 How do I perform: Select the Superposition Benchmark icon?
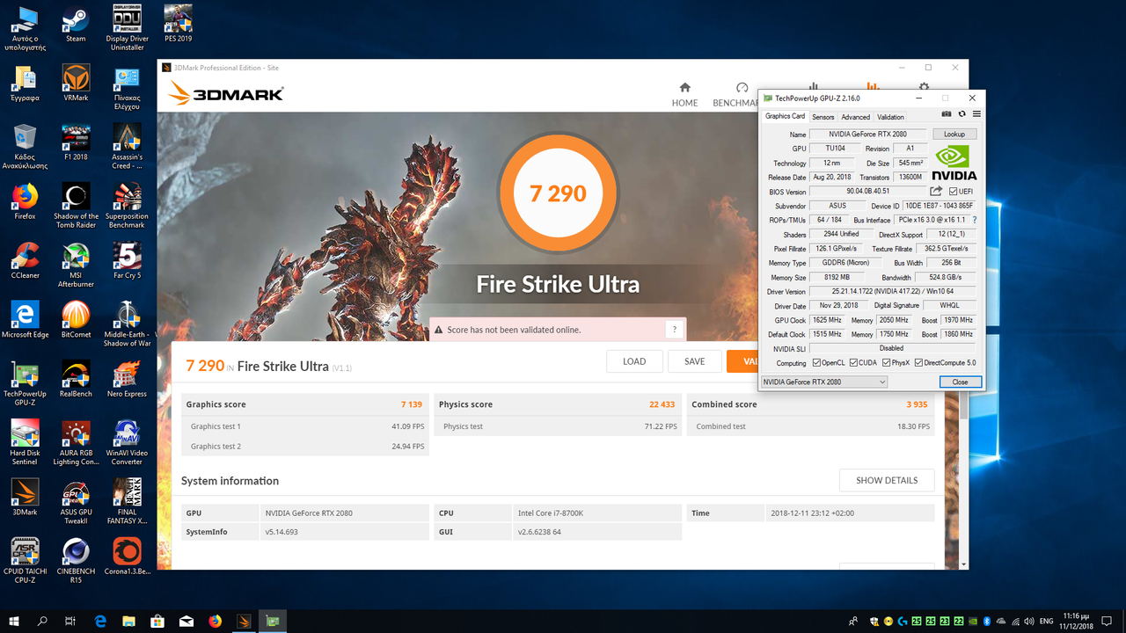(127, 205)
